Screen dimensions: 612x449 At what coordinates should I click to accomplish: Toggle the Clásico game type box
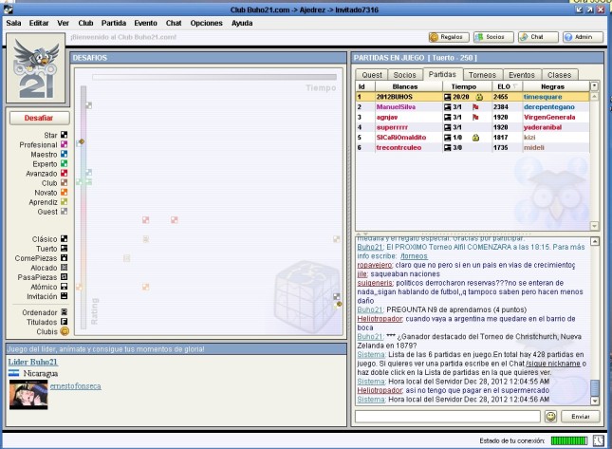[x=65, y=238]
